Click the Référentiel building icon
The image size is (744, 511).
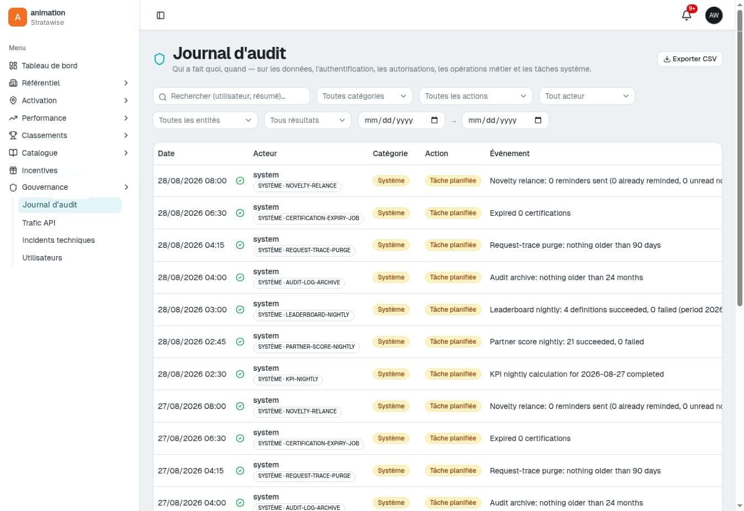click(x=13, y=83)
